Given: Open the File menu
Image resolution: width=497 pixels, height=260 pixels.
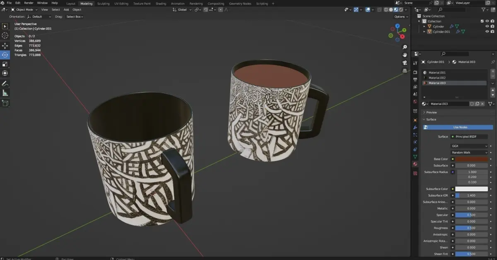Looking at the screenshot, I should click(9, 3).
